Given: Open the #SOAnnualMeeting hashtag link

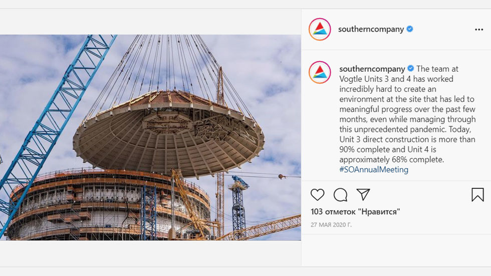Looking at the screenshot, I should click(374, 170).
